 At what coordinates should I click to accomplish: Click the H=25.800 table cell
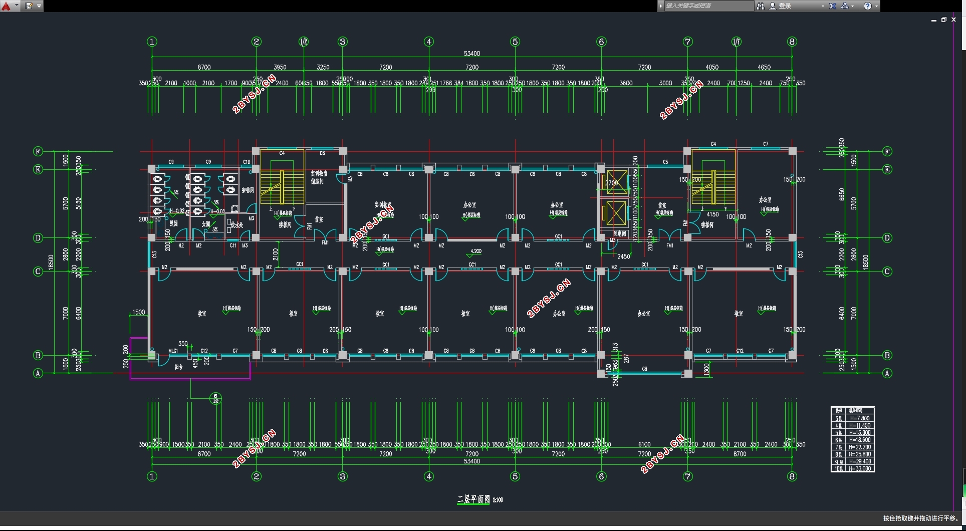pyautogui.click(x=860, y=454)
